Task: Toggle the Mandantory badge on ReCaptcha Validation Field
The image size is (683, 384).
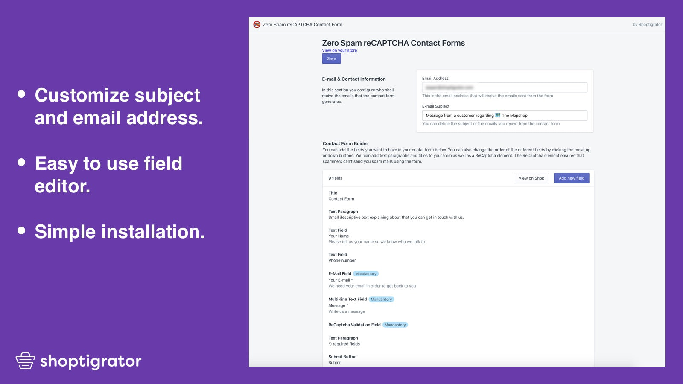Action: point(395,325)
